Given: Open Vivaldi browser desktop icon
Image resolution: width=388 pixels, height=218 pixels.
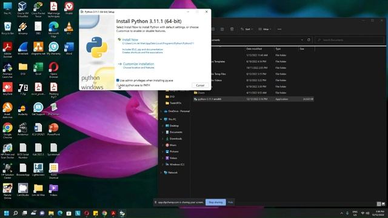Looking at the screenshot, I should (69, 8).
